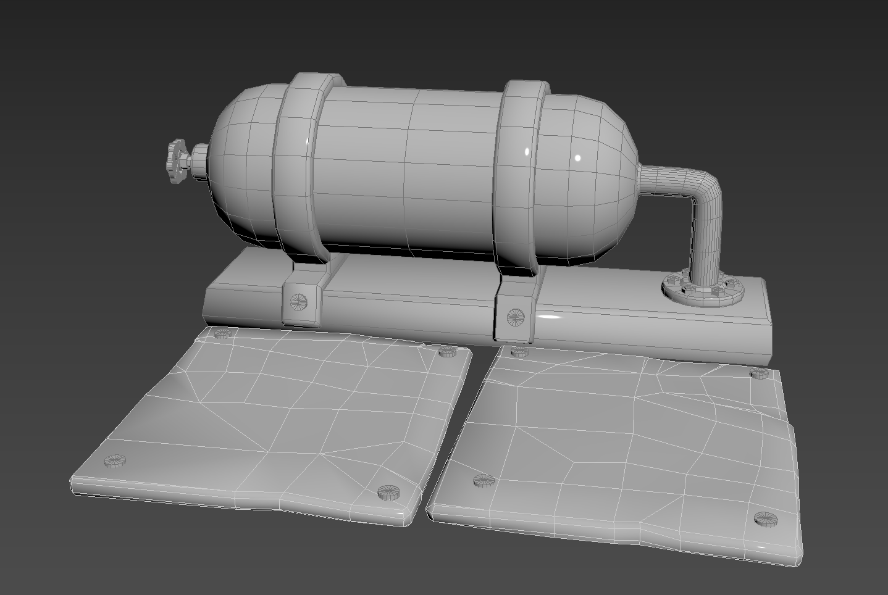Pick the left plate's near-left corner screw

pos(114,460)
